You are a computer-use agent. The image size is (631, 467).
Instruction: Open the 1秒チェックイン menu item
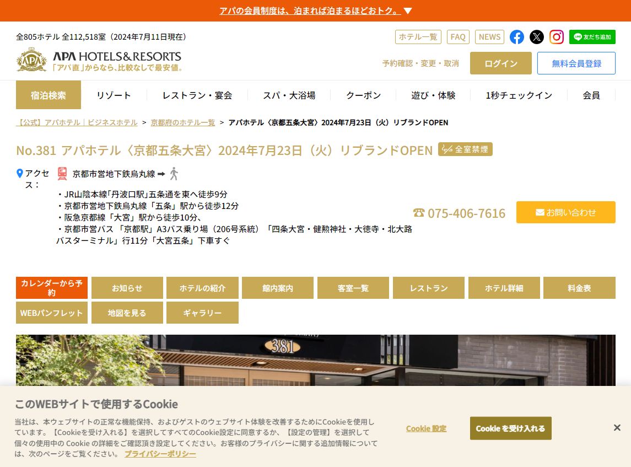coord(519,95)
